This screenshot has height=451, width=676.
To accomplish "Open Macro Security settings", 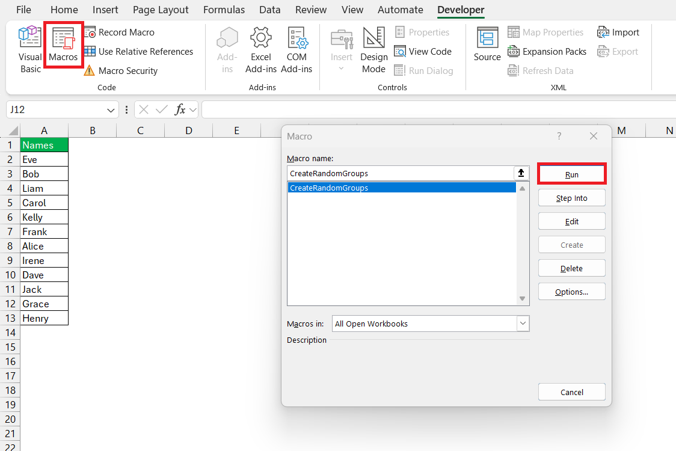I will click(x=121, y=71).
